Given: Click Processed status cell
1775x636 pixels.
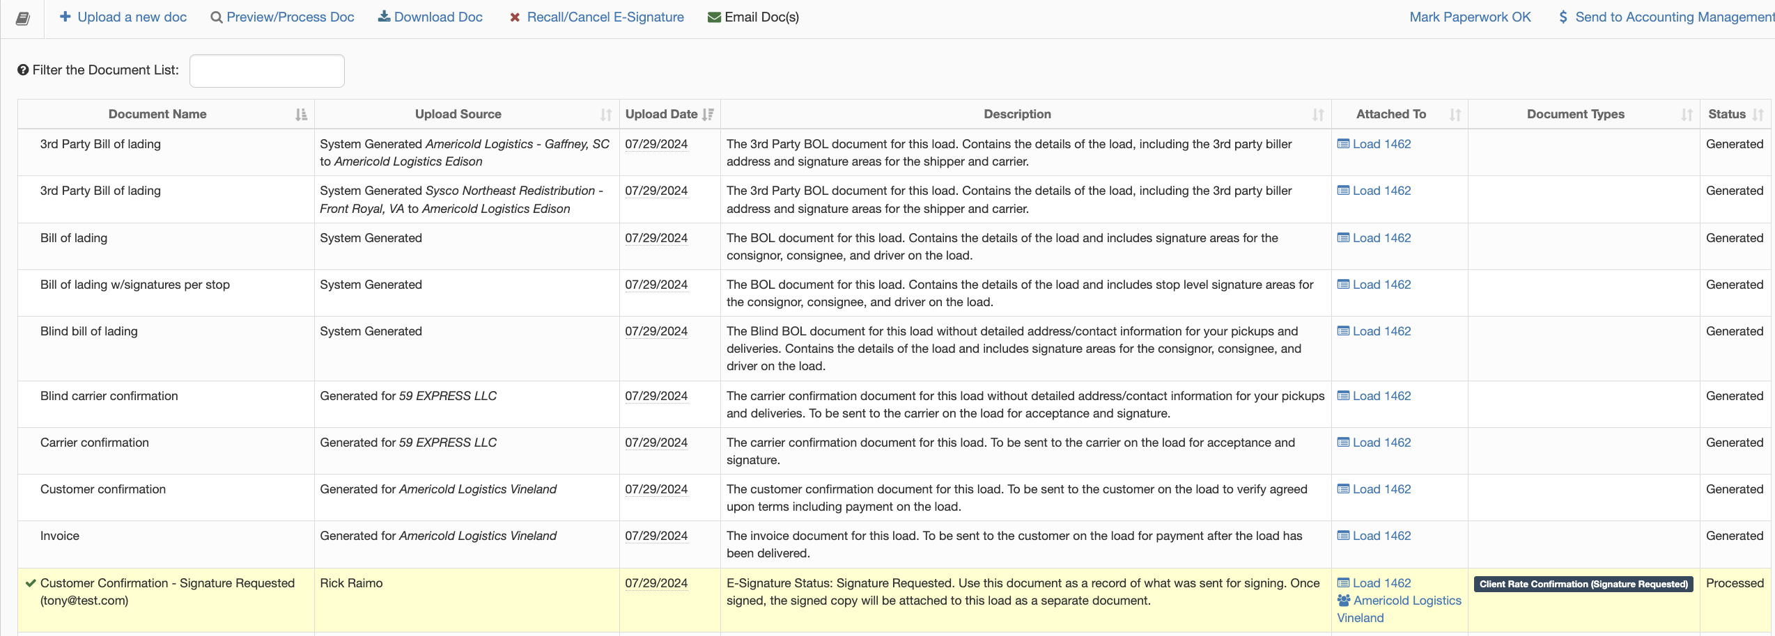Looking at the screenshot, I should tap(1735, 601).
